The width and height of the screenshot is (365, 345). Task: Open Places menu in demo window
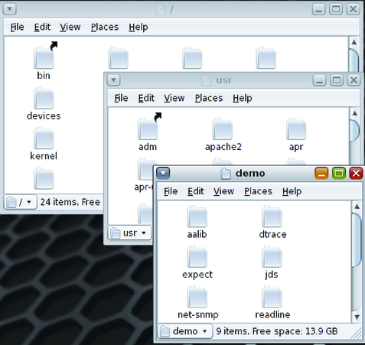pyautogui.click(x=258, y=191)
